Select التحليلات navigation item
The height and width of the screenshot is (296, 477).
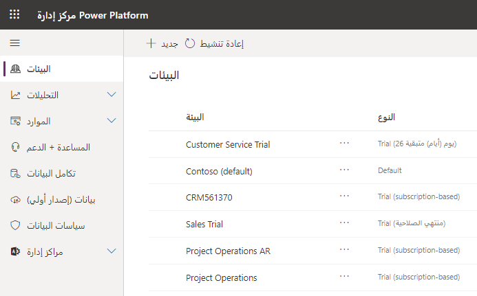click(62, 95)
